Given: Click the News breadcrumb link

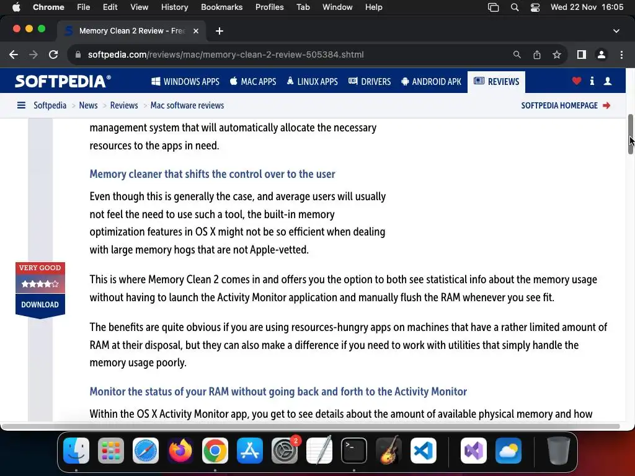Looking at the screenshot, I should coord(88,105).
